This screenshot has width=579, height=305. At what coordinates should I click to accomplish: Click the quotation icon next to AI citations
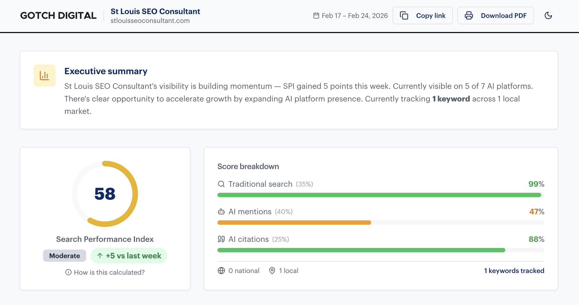coord(222,239)
